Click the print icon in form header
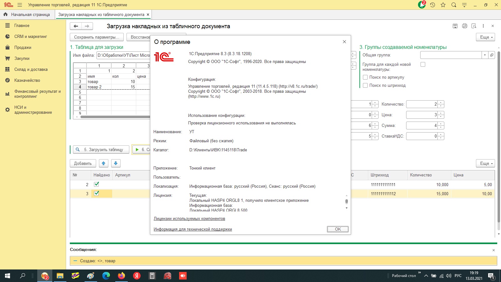This screenshot has height=282, width=501. click(464, 26)
